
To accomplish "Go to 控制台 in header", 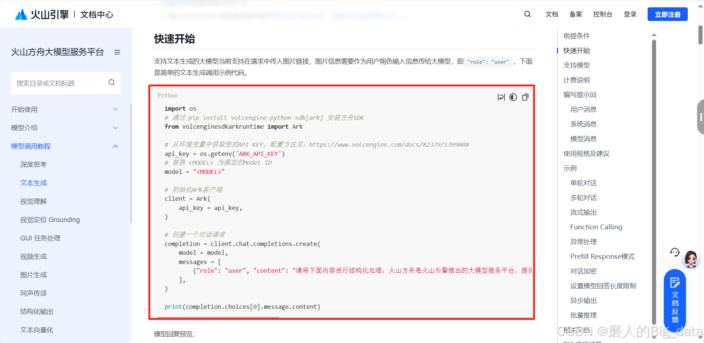I will [603, 14].
